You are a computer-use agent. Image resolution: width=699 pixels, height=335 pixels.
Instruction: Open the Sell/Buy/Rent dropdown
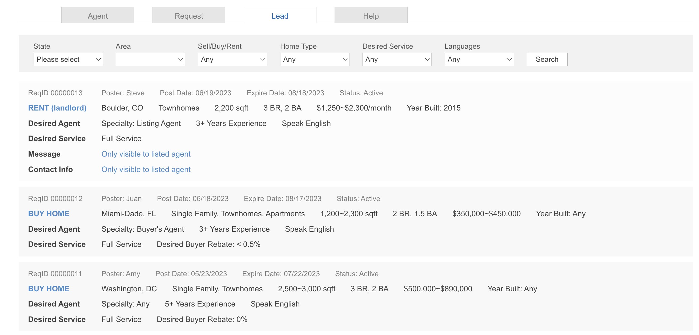(232, 59)
